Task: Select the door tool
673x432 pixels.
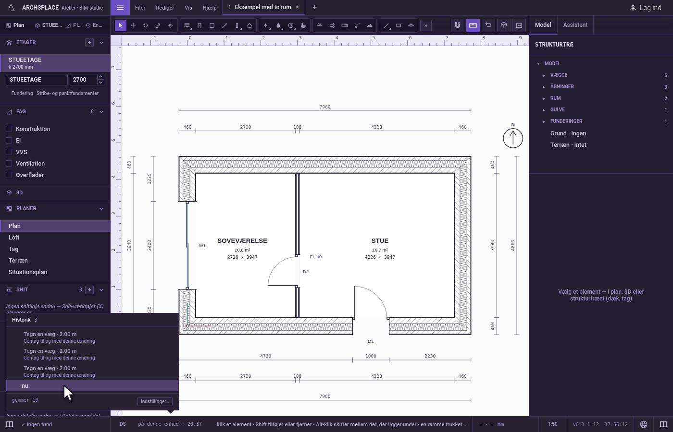Action: [199, 25]
